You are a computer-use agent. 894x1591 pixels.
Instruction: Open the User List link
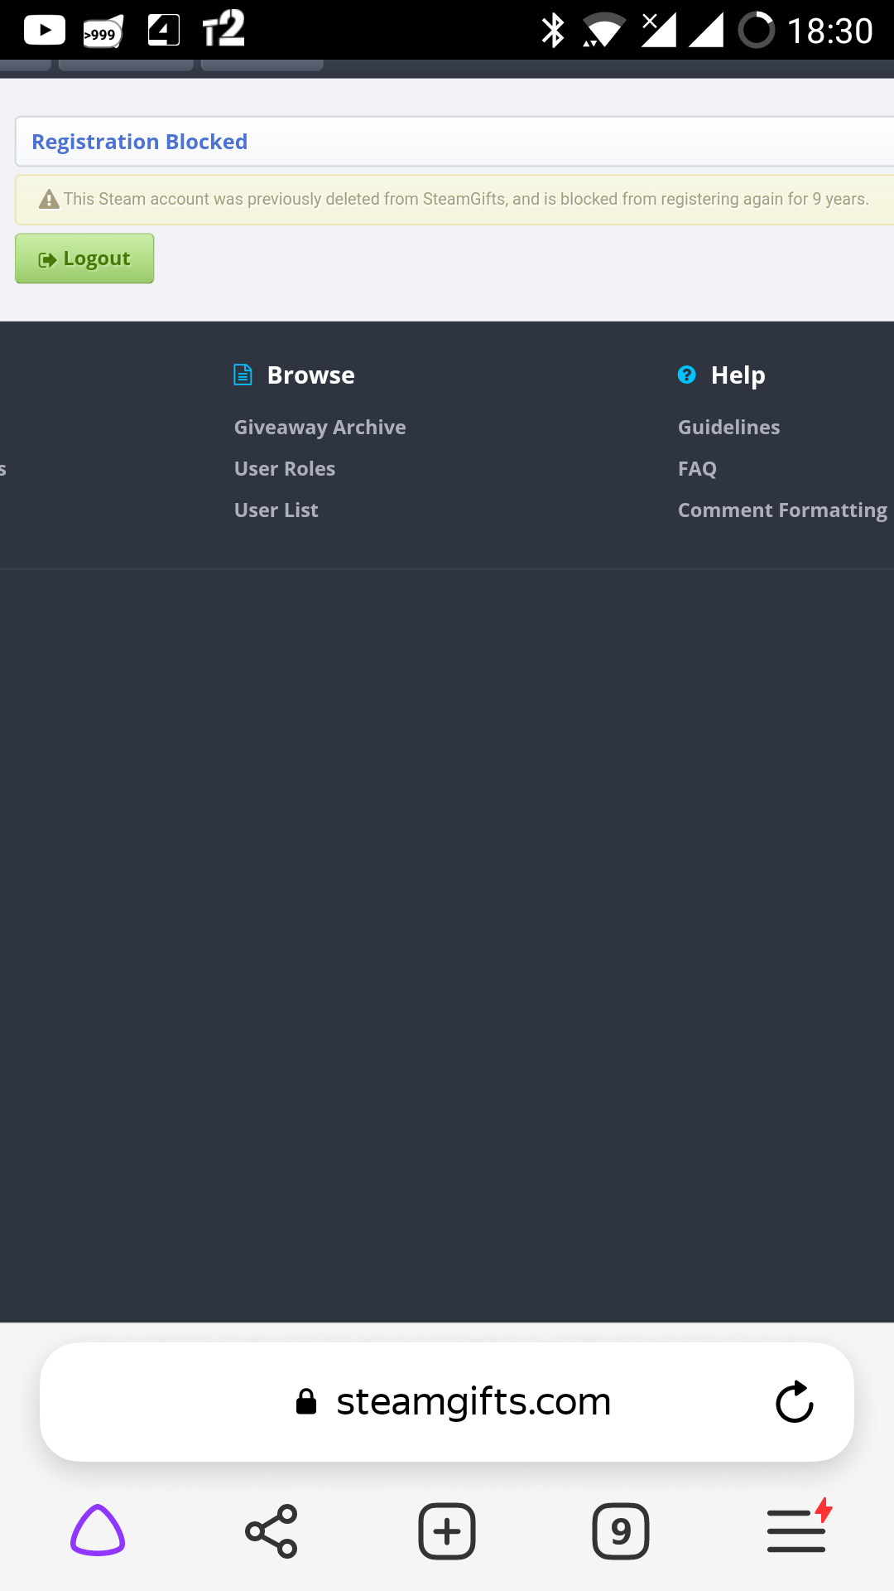(x=276, y=510)
